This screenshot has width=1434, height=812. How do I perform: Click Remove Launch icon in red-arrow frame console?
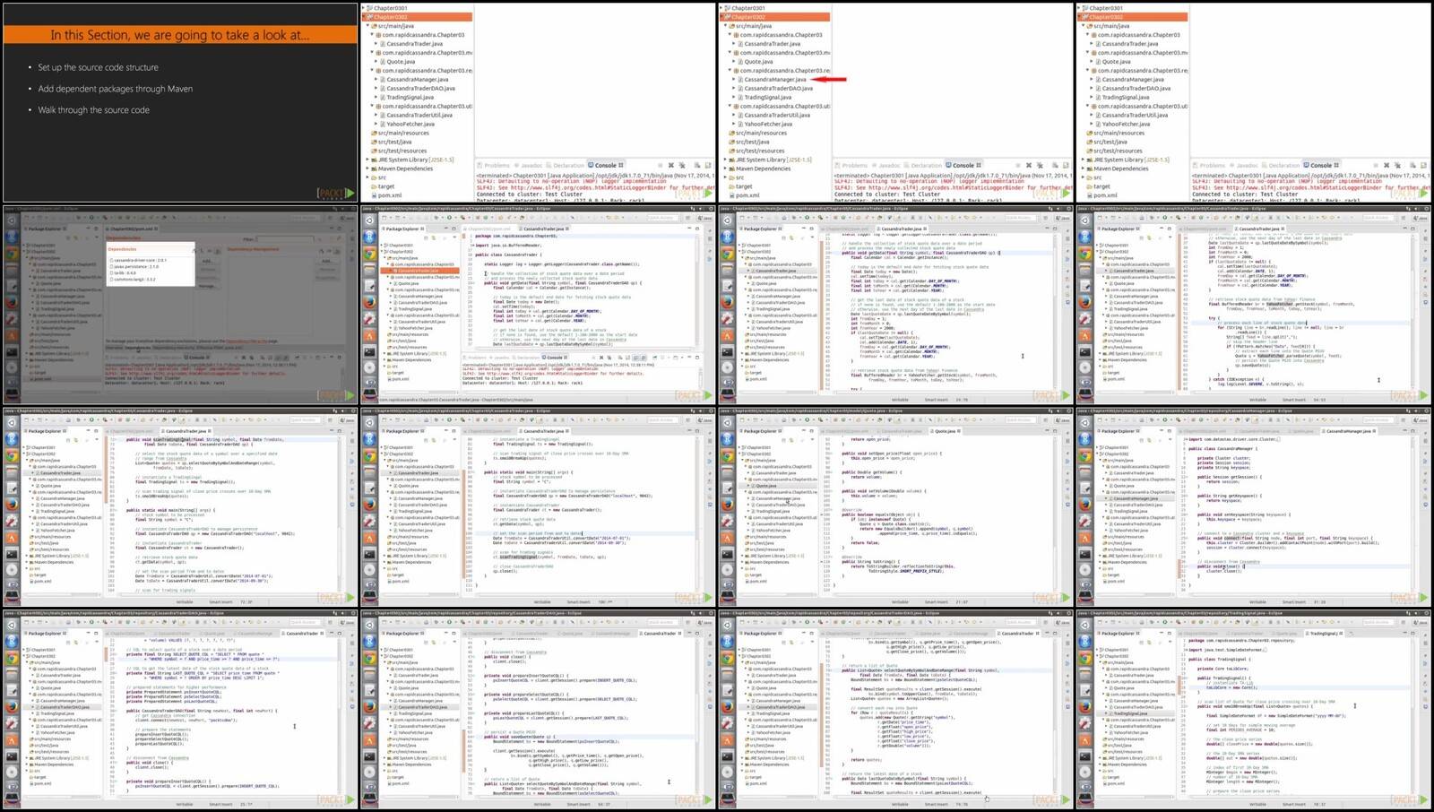[x=1029, y=165]
